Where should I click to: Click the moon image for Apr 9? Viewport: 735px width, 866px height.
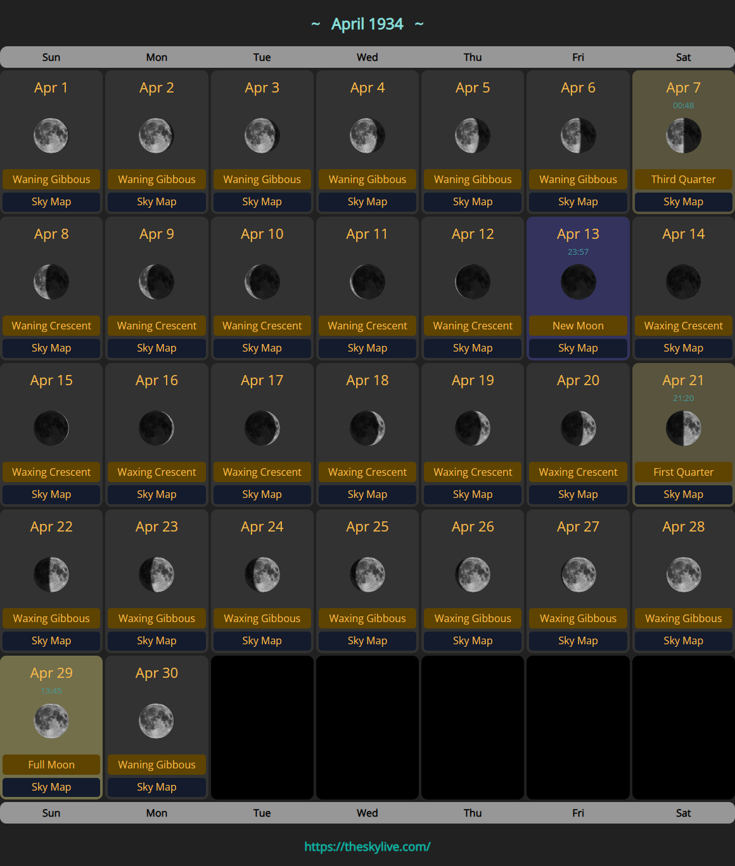point(157,282)
